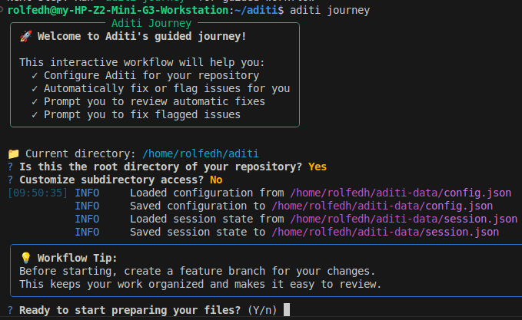Click the checkmark before 'Configure Aditi for your repository'
Viewport: 522px width, 320px height.
tap(35, 76)
